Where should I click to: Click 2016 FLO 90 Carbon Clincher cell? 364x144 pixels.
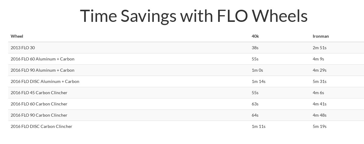[39, 115]
